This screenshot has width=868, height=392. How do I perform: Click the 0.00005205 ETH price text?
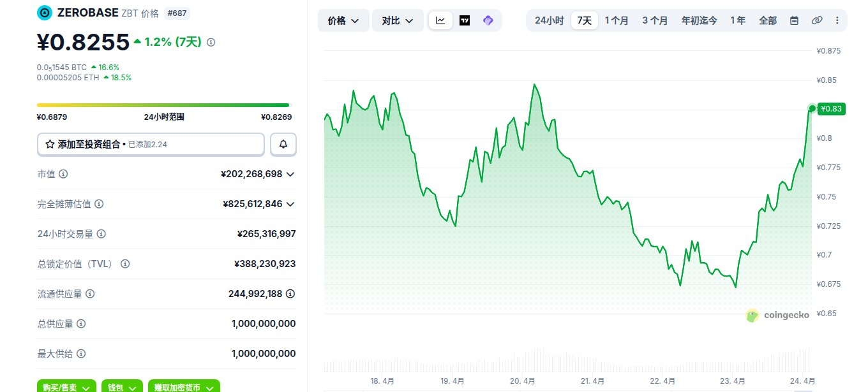pyautogui.click(x=67, y=78)
